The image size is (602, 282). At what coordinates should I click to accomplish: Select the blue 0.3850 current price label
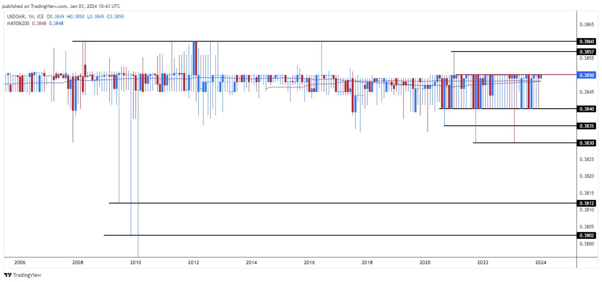587,75
